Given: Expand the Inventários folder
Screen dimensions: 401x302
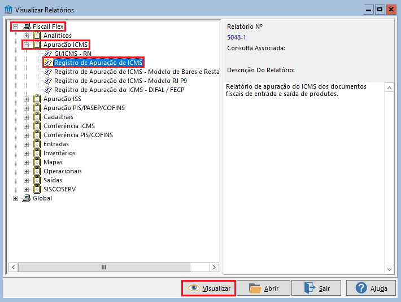Looking at the screenshot, I should click(26, 153).
